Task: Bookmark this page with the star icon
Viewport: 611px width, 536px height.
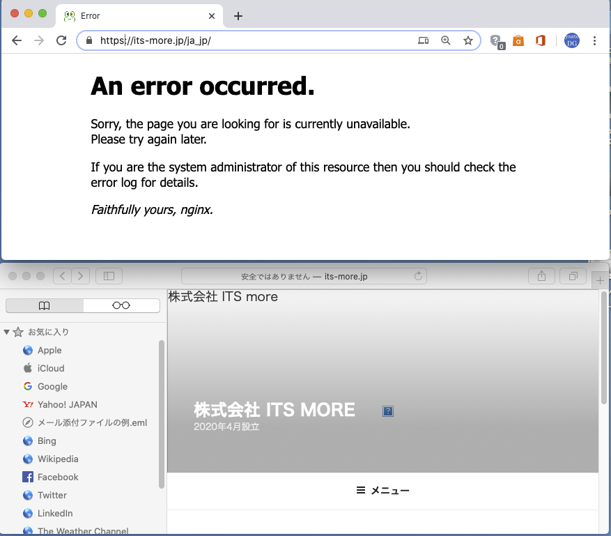Action: (x=468, y=40)
